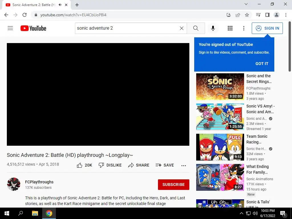Subscribe to FCPlaythroughs channel
The image size is (292, 219).
[174, 184]
